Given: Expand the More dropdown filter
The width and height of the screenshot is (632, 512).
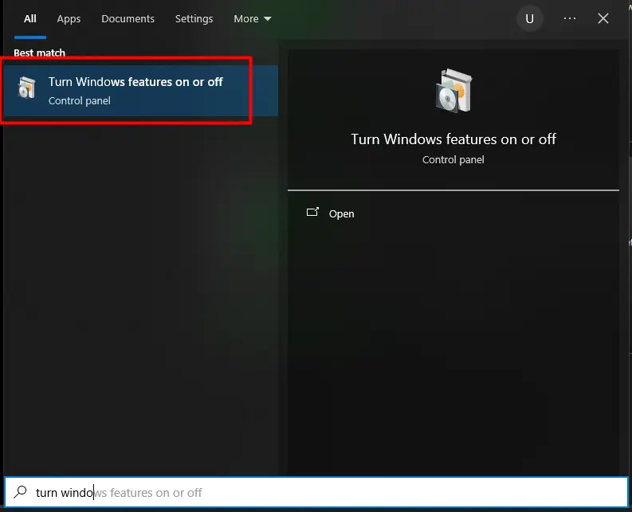Looking at the screenshot, I should tap(253, 18).
